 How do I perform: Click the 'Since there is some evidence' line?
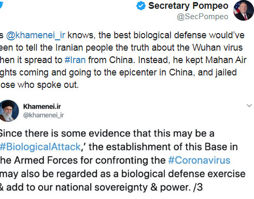(x=107, y=133)
